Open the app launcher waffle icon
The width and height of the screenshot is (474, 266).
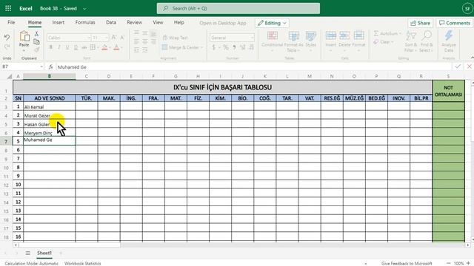(x=8, y=8)
